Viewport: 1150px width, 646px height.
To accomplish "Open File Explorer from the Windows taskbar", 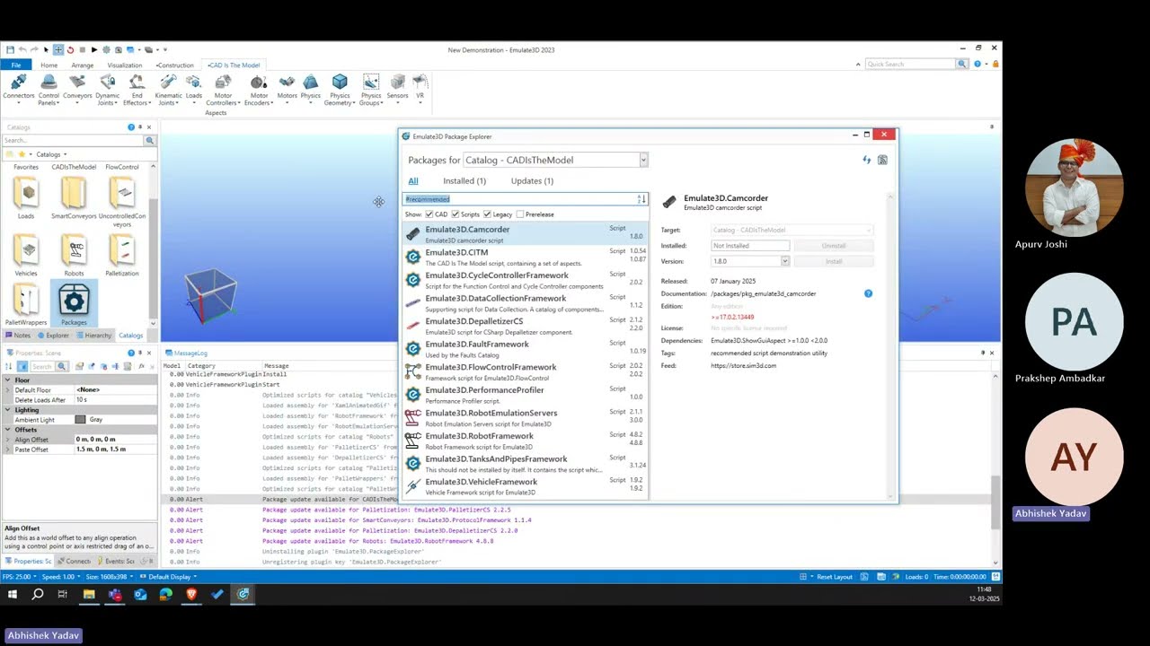I will click(89, 594).
